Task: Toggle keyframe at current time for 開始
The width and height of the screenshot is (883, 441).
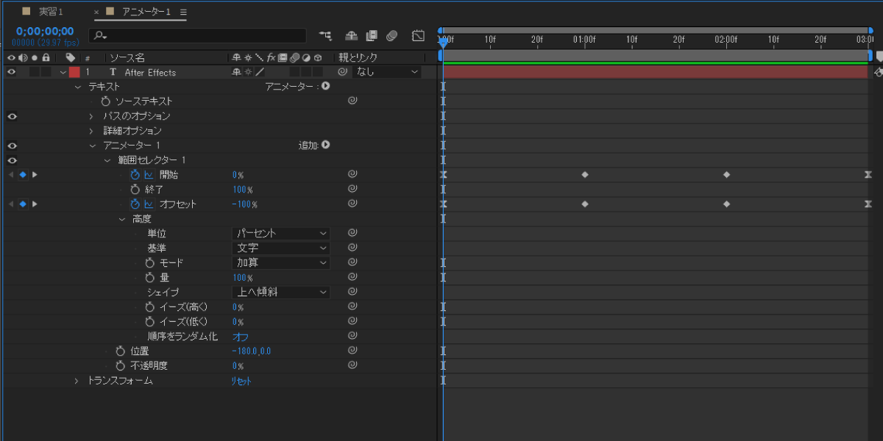Action: (23, 175)
